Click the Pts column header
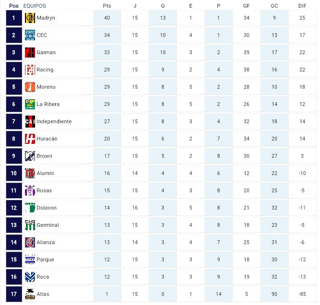 [107, 6]
